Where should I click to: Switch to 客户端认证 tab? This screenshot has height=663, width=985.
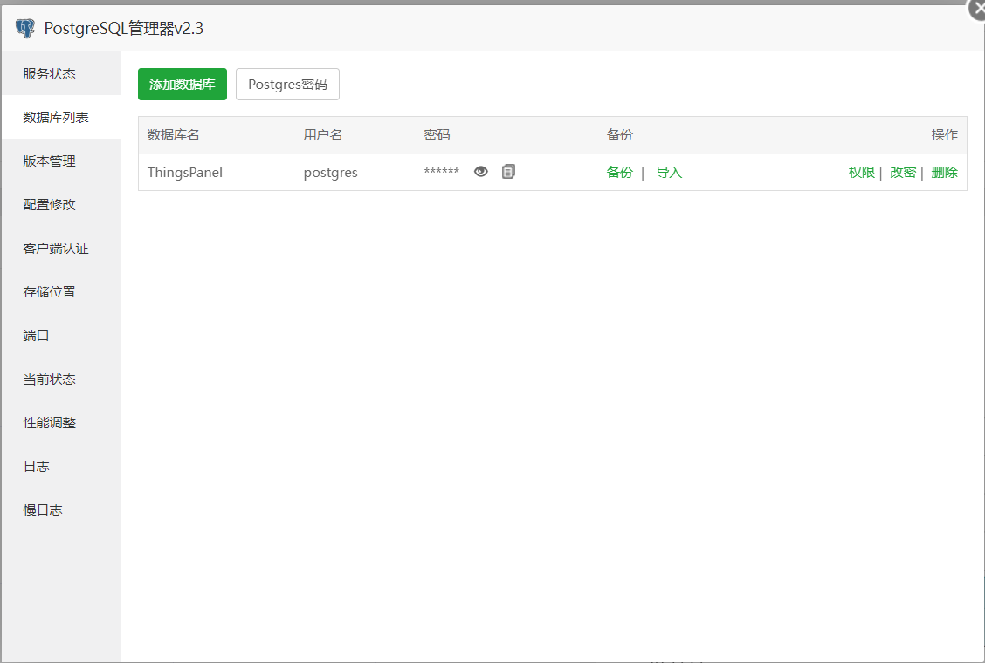(61, 248)
